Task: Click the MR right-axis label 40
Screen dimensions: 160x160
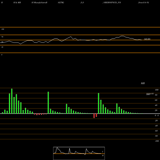Action: (x=156, y=105)
